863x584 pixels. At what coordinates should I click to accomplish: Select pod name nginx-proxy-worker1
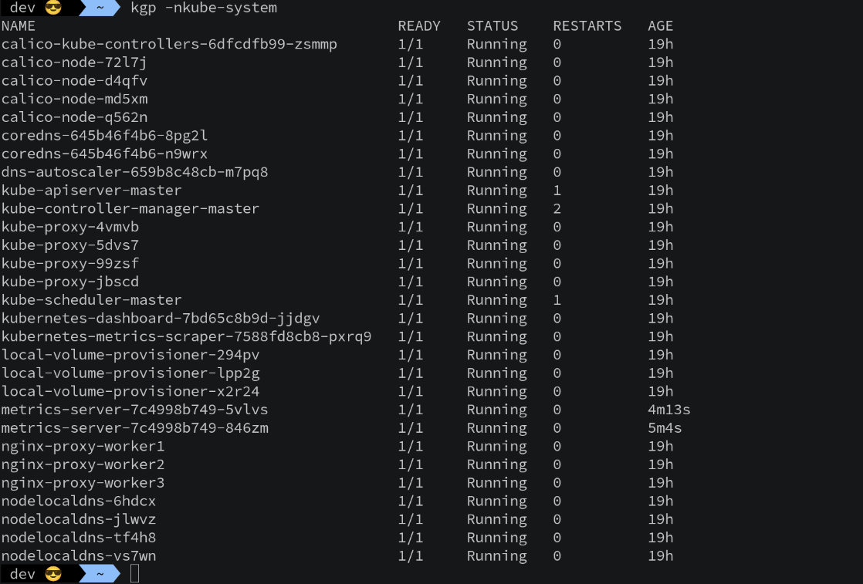(x=83, y=446)
